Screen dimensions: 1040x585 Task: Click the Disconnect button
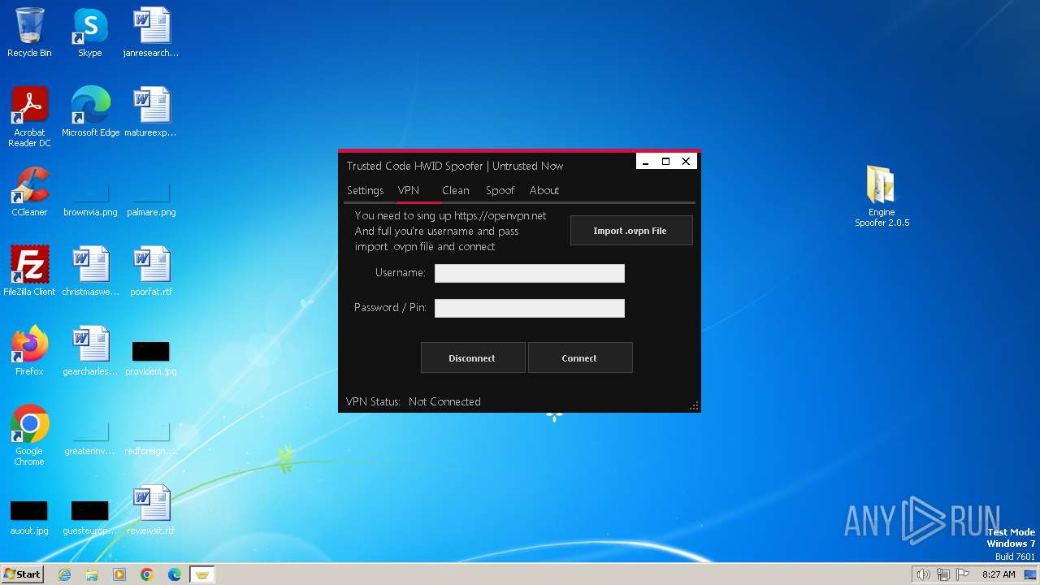pos(473,357)
